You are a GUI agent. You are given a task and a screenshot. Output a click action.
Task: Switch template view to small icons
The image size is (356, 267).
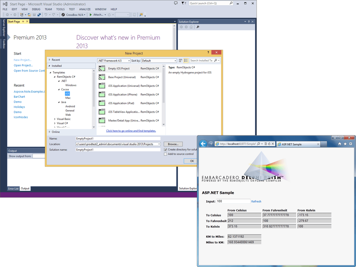pyautogui.click(x=181, y=60)
